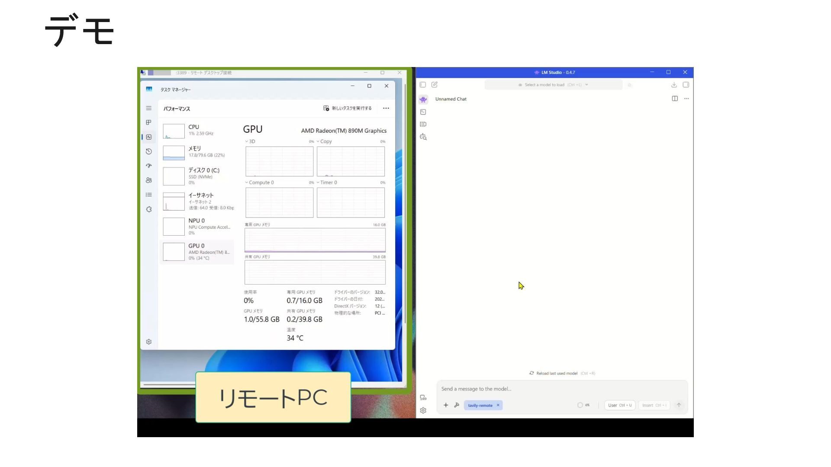The width and height of the screenshot is (831, 467).
Task: Open LM Studio Developer terminal icon
Action: [x=423, y=112]
